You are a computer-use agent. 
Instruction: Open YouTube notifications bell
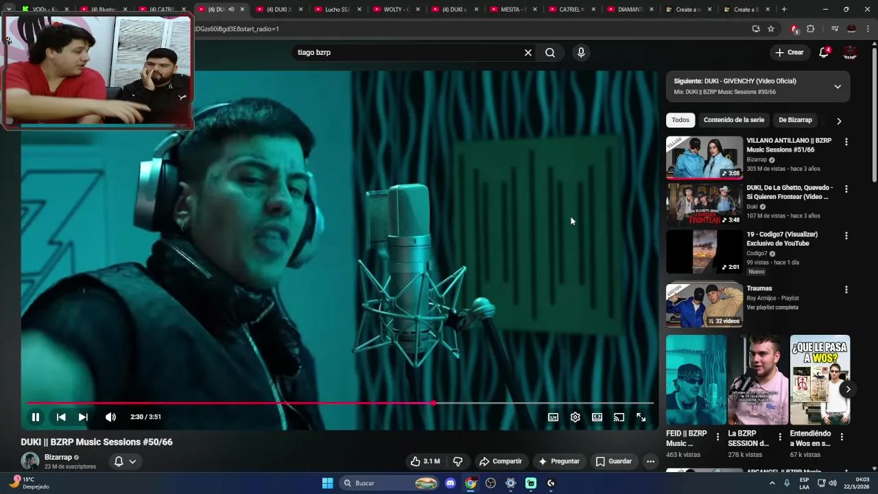coord(824,53)
